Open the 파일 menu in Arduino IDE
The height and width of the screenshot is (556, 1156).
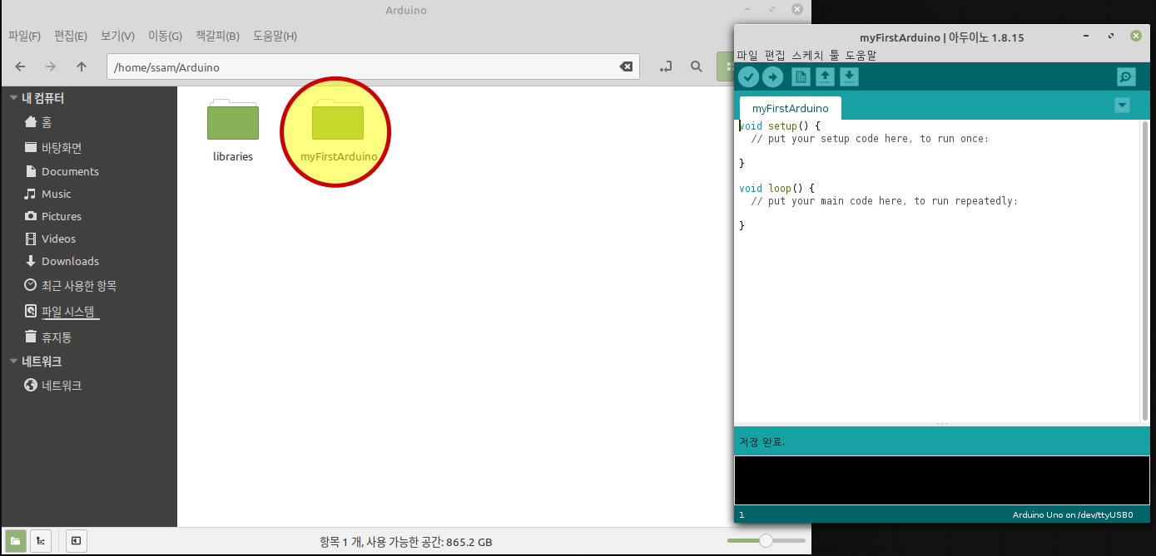(747, 56)
